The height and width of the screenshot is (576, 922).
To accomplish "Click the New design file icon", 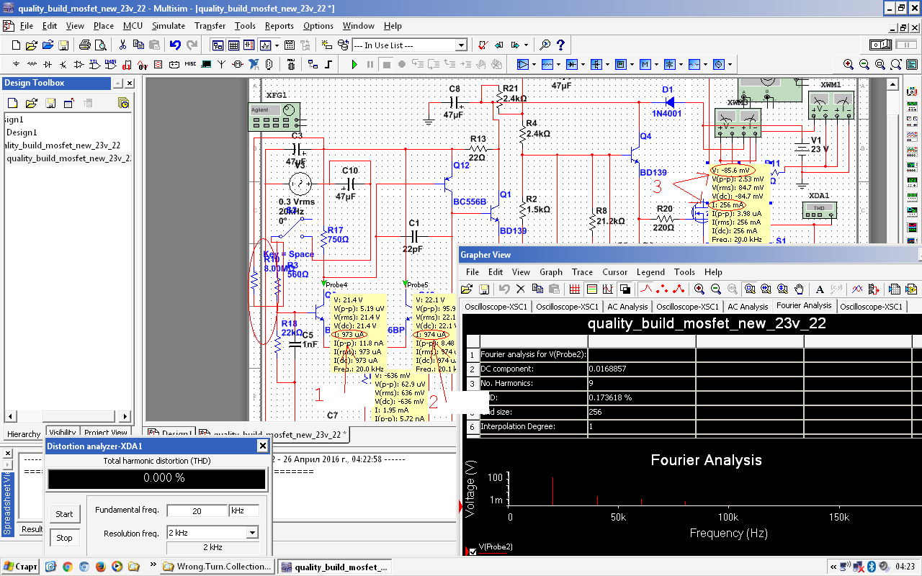I will (15, 45).
